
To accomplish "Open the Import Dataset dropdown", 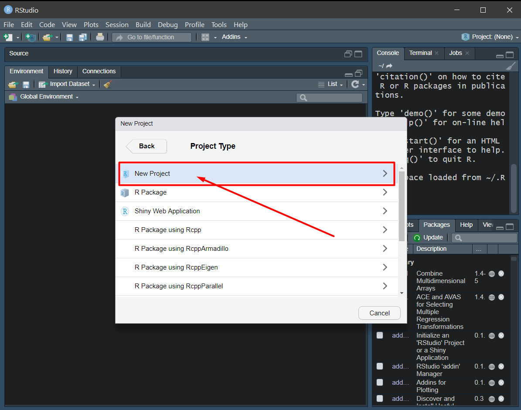I will click(67, 84).
